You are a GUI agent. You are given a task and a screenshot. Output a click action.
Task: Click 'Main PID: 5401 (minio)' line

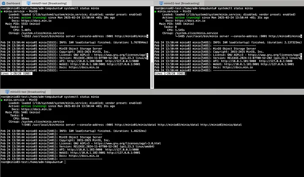[x=23, y=113]
